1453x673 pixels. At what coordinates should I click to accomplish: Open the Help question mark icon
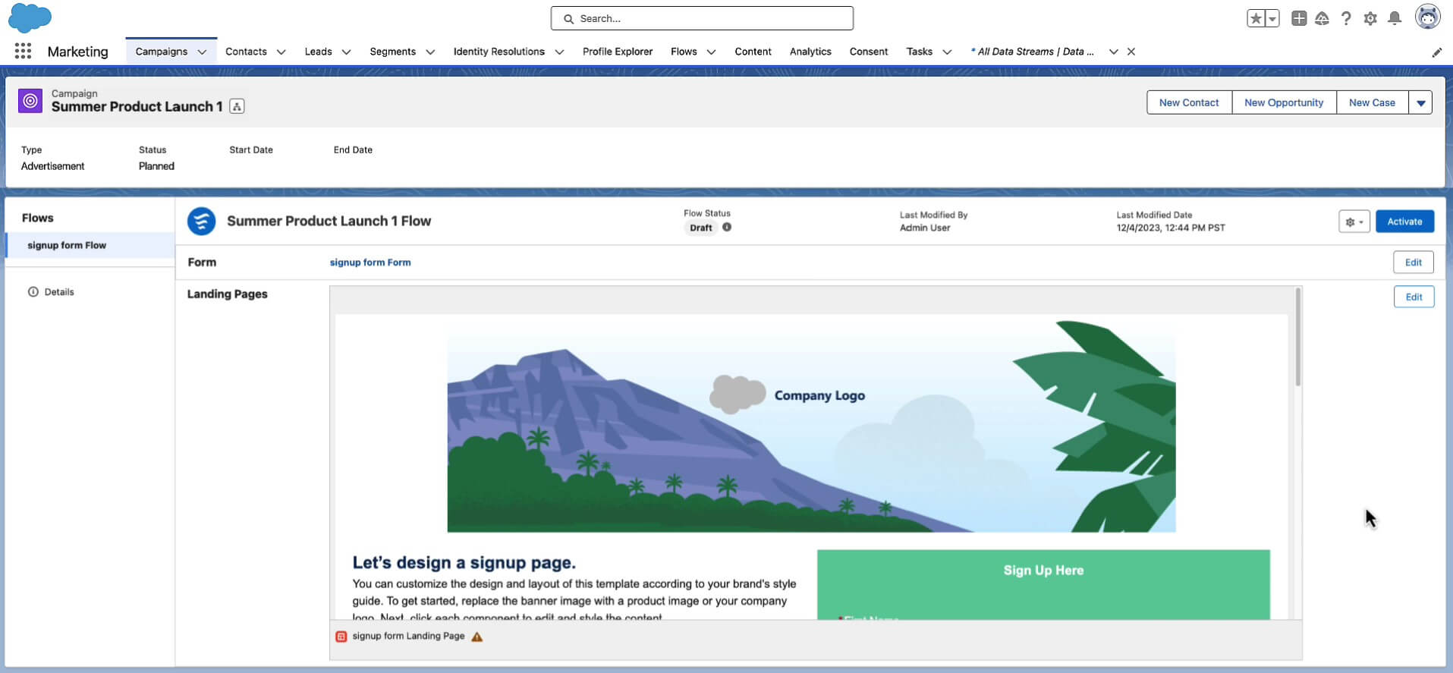click(x=1346, y=18)
